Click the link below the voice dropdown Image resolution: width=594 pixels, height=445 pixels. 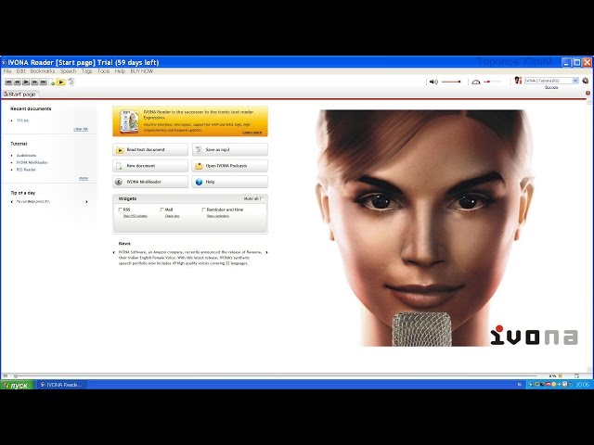551,87
